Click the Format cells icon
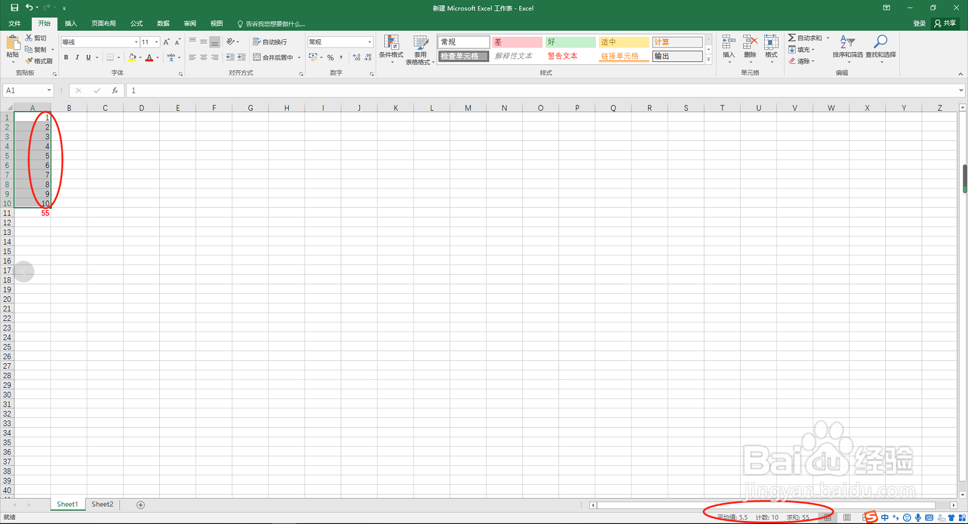This screenshot has width=968, height=524. click(x=771, y=43)
